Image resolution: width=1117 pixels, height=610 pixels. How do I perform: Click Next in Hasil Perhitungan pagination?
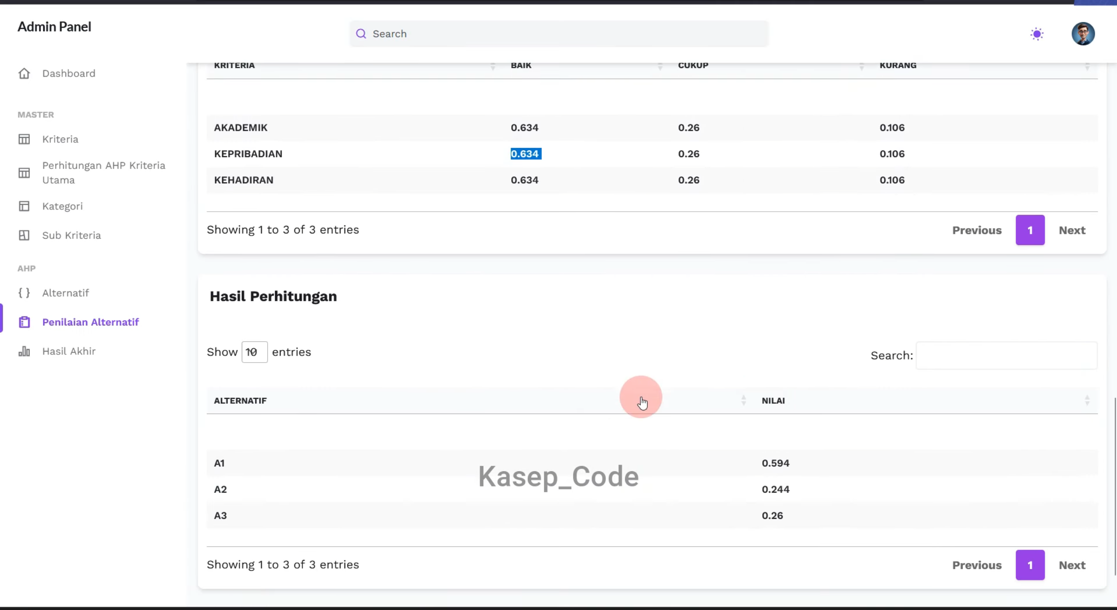pos(1072,565)
